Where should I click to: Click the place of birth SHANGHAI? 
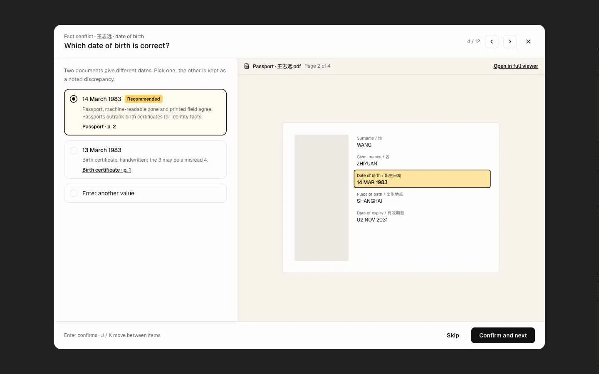coord(369,201)
